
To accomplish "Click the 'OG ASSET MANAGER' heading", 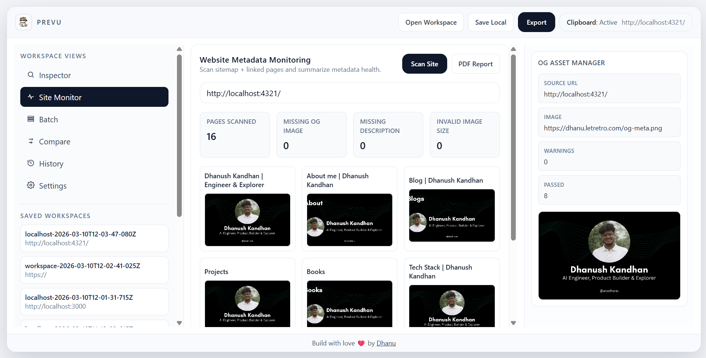I will [571, 63].
